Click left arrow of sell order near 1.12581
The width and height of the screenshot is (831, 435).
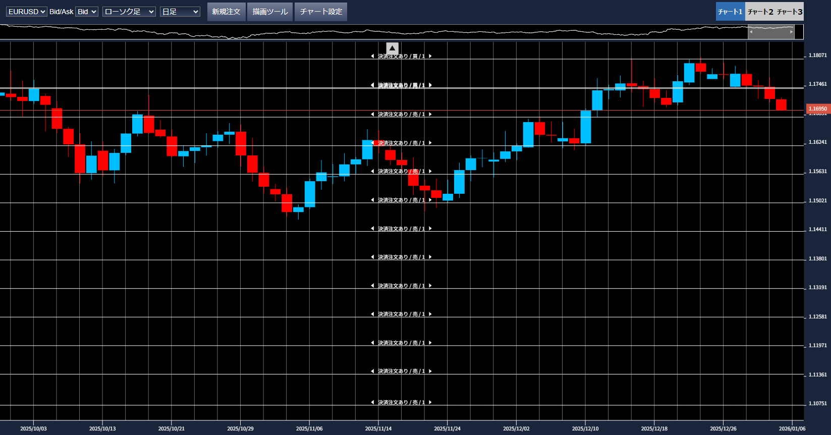coord(372,314)
